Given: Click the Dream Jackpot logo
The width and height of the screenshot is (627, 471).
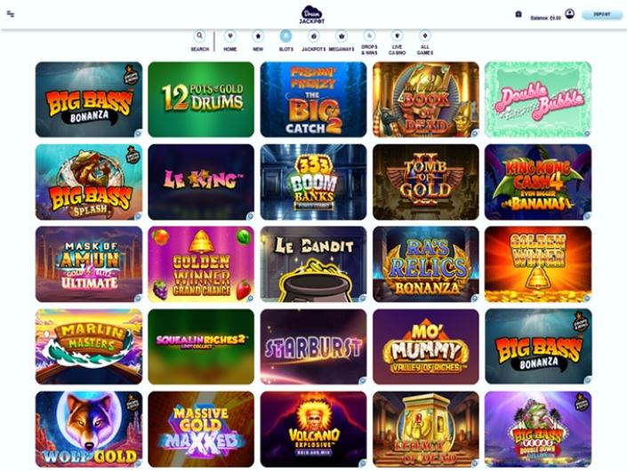Looking at the screenshot, I should 312,15.
